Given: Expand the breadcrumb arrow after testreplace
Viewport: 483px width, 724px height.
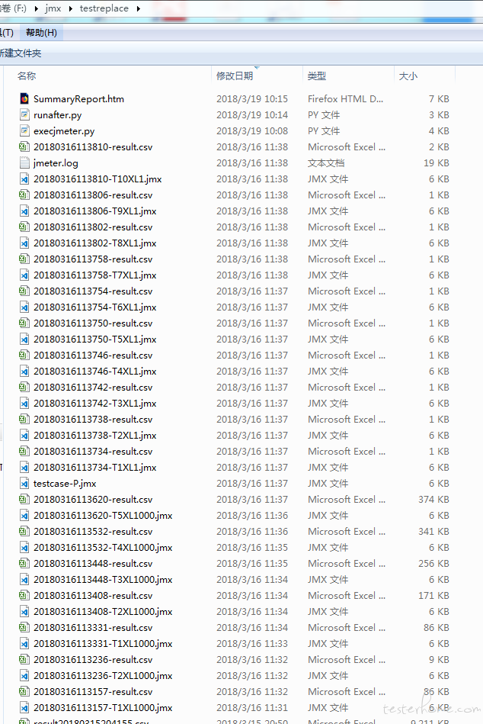Looking at the screenshot, I should click(137, 9).
